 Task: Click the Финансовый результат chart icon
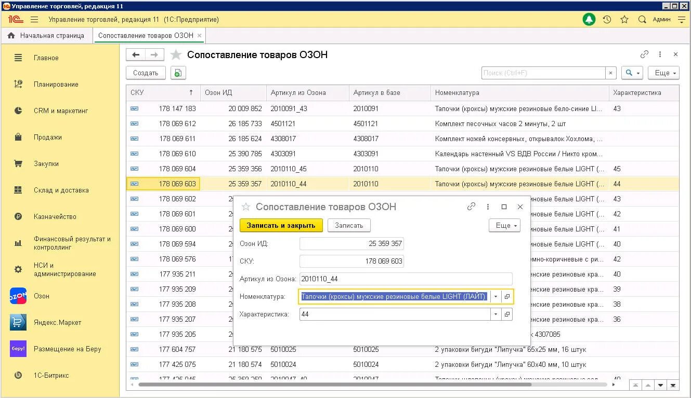(x=18, y=243)
